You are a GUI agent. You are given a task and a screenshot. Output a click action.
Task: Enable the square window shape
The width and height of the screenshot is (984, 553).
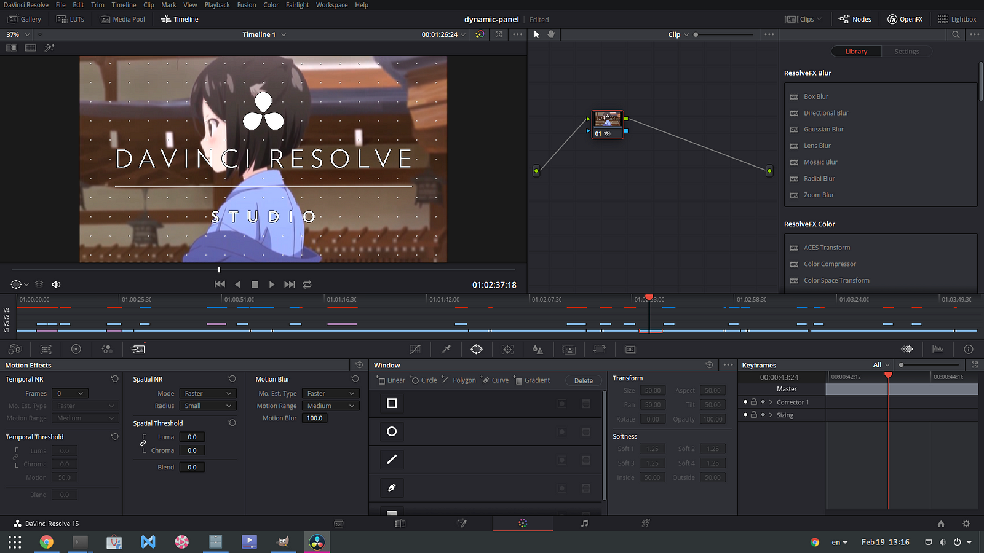point(392,403)
